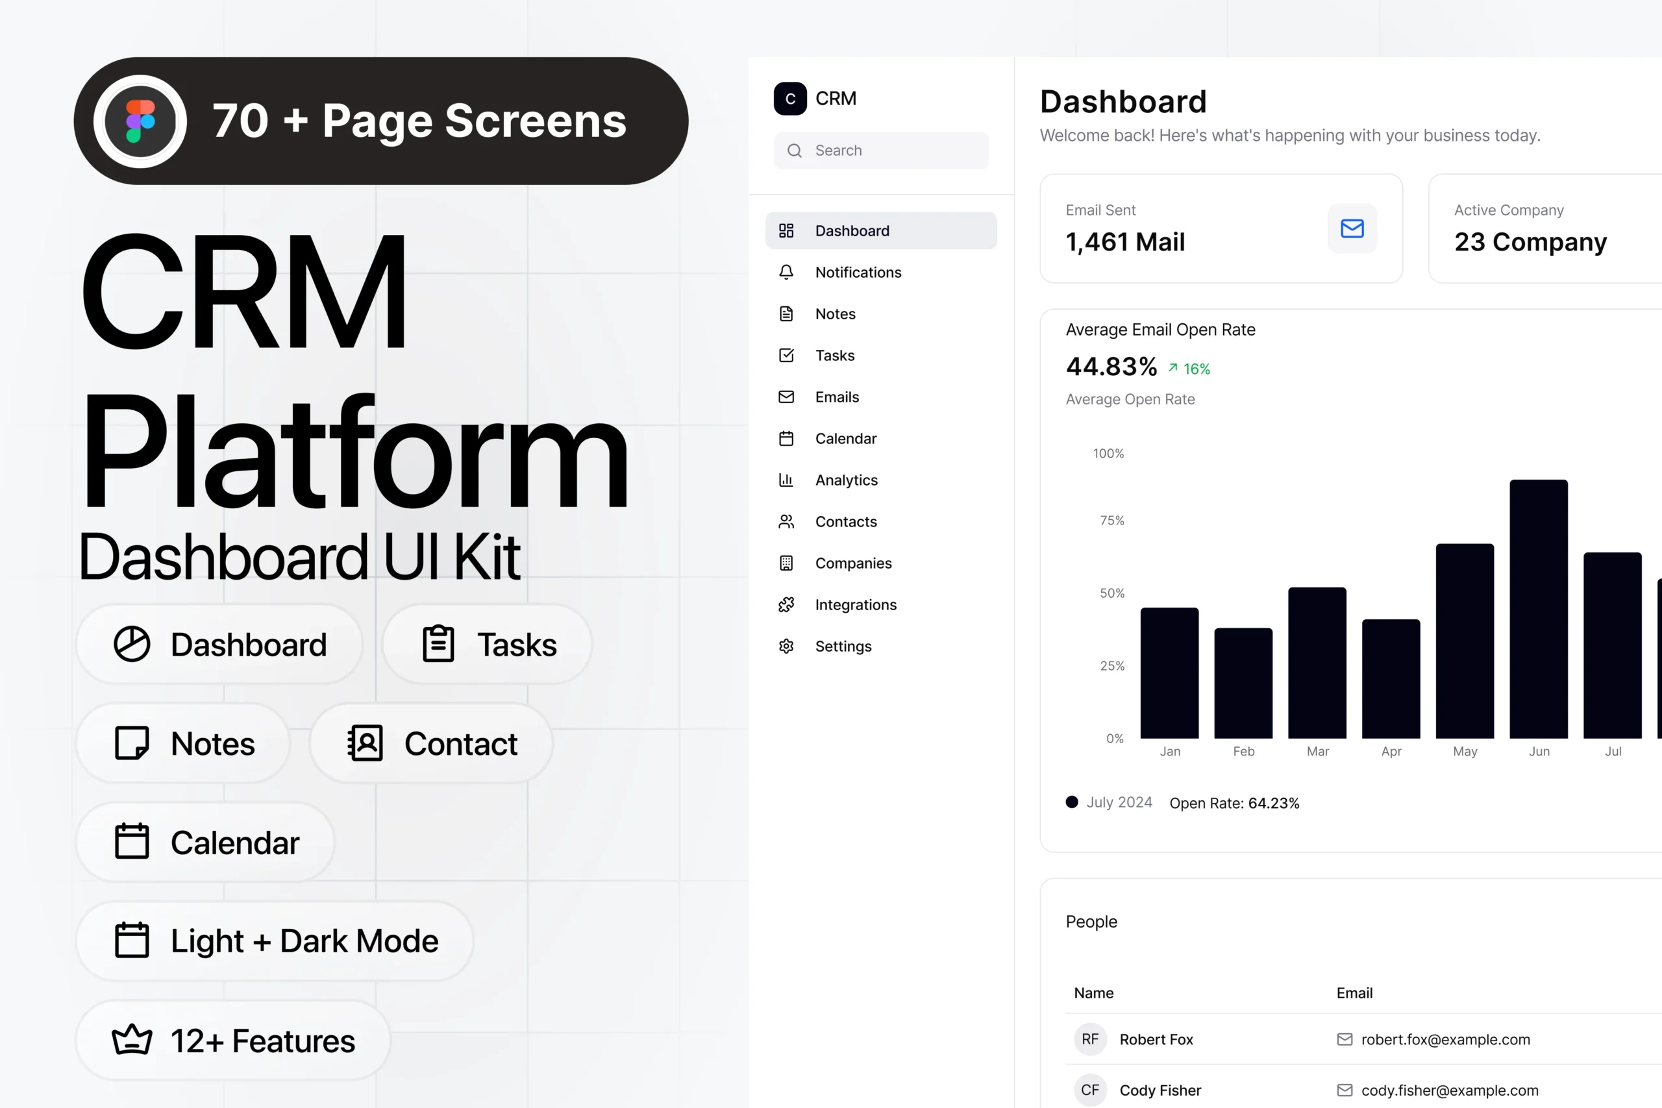Click the search magnifier in the search bar

[x=795, y=151]
